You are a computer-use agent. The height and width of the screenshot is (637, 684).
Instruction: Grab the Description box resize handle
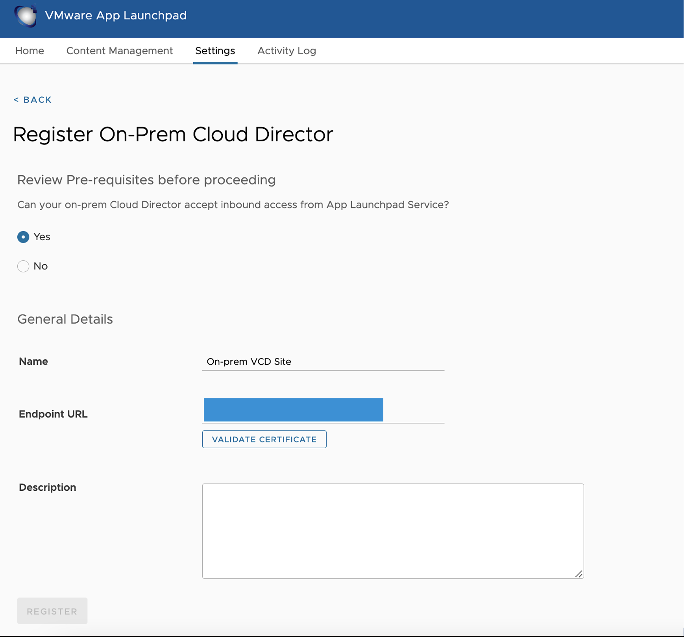point(579,574)
